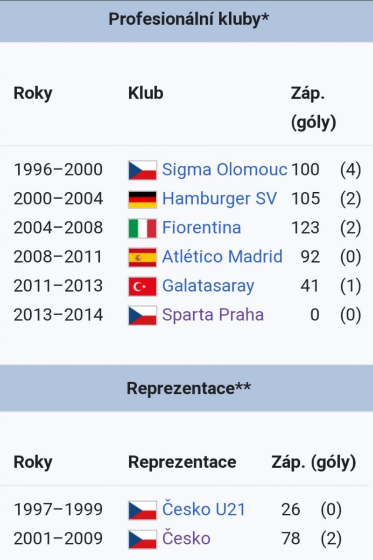Screen dimensions: 373x560
Task: Click the Czech flag beside Česko U21
Action: click(142, 510)
